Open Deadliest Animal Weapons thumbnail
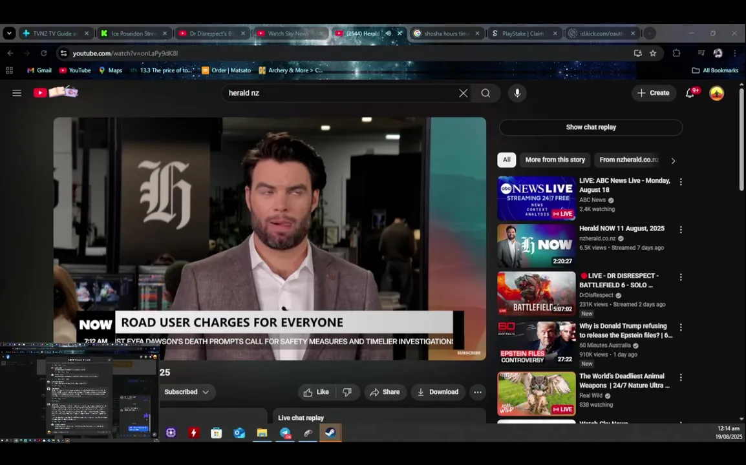 pyautogui.click(x=536, y=394)
